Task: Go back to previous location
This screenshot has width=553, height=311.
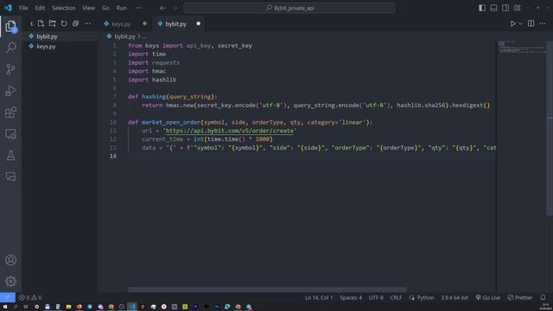Action: [162, 8]
